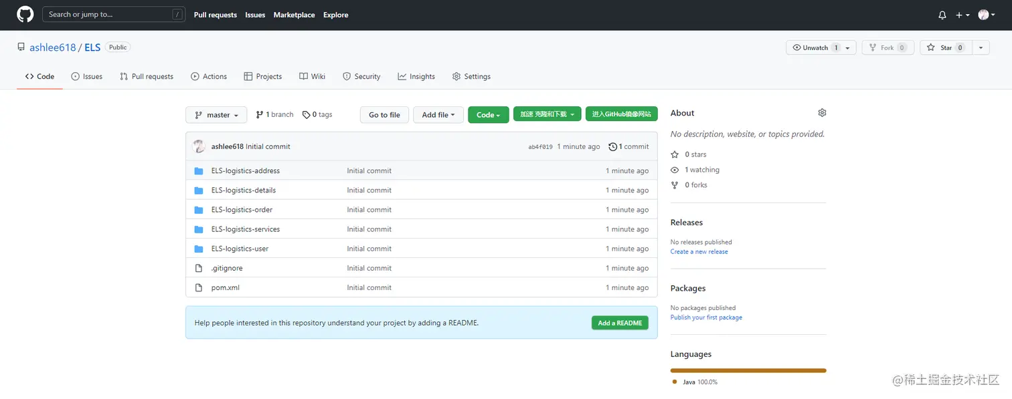Switch to the Projects tab
1012x399 pixels.
(263, 76)
